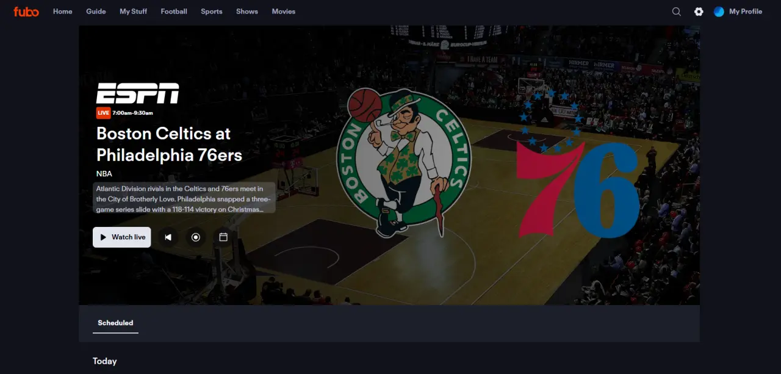The image size is (781, 374).
Task: Open My Stuff in the navigation bar
Action: click(133, 12)
